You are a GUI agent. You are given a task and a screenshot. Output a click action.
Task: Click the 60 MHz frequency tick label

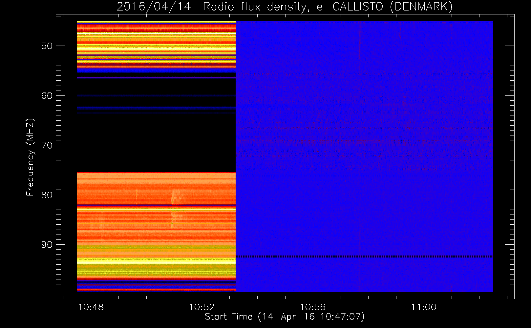coord(47,96)
